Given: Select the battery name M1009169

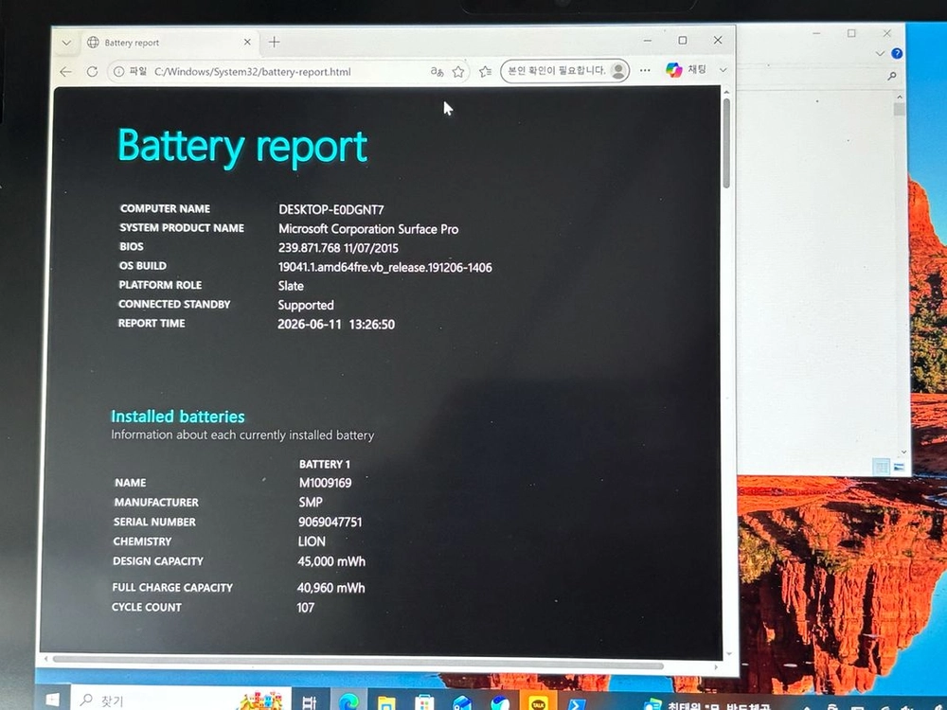Looking at the screenshot, I should (325, 483).
